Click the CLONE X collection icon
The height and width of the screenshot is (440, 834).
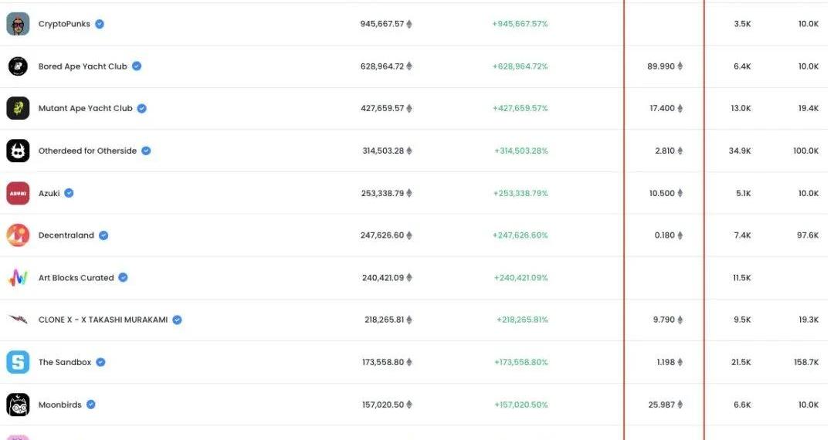click(18, 320)
